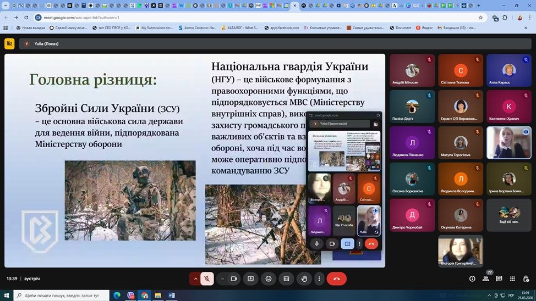This screenshot has height=301, width=536.
Task: Click the Present now screen share icon
Action: tap(251, 278)
